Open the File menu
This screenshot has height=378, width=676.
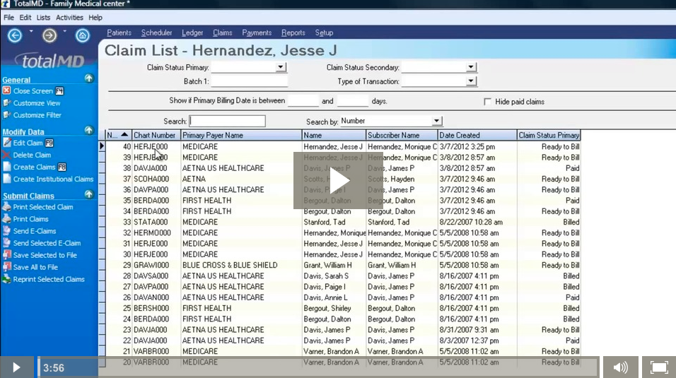(8, 18)
